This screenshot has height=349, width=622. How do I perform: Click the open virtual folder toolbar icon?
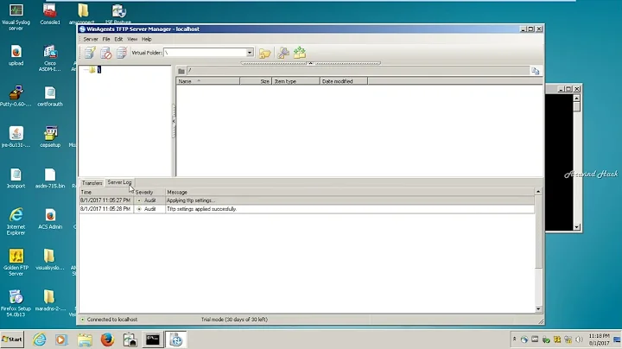[264, 53]
